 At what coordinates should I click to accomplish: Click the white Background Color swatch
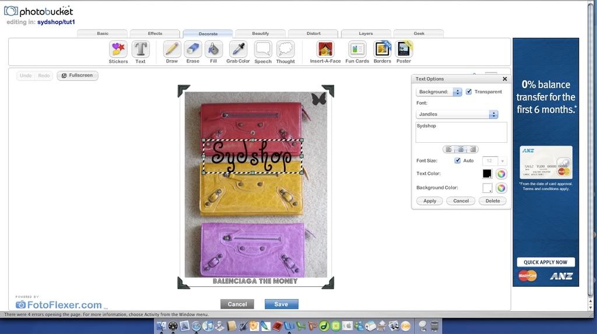[487, 188]
